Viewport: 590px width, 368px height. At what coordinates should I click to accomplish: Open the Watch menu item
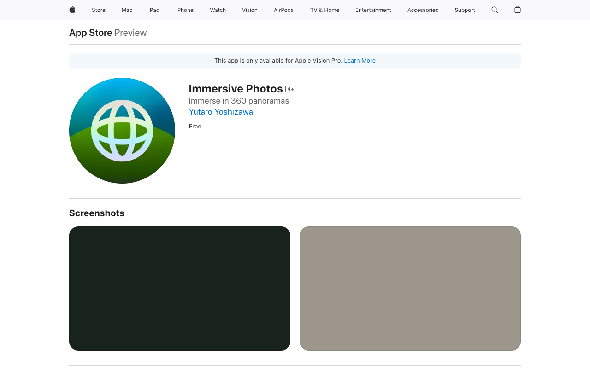pyautogui.click(x=218, y=10)
